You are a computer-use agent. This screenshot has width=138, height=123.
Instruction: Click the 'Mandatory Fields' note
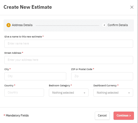17,115
